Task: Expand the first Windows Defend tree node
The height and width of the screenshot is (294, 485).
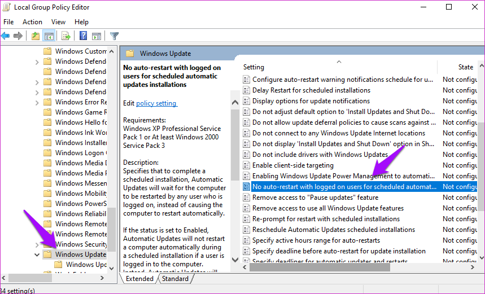Action: point(37,62)
